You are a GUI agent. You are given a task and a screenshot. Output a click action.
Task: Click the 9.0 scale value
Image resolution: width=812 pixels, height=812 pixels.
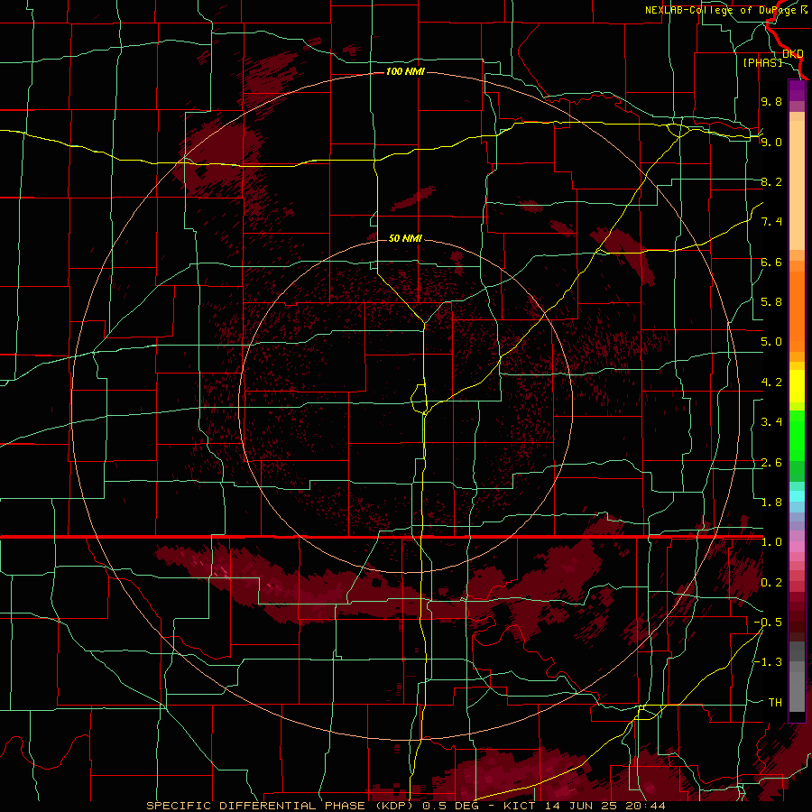click(771, 142)
